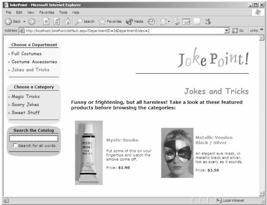Click the Back navigation button

13,22
